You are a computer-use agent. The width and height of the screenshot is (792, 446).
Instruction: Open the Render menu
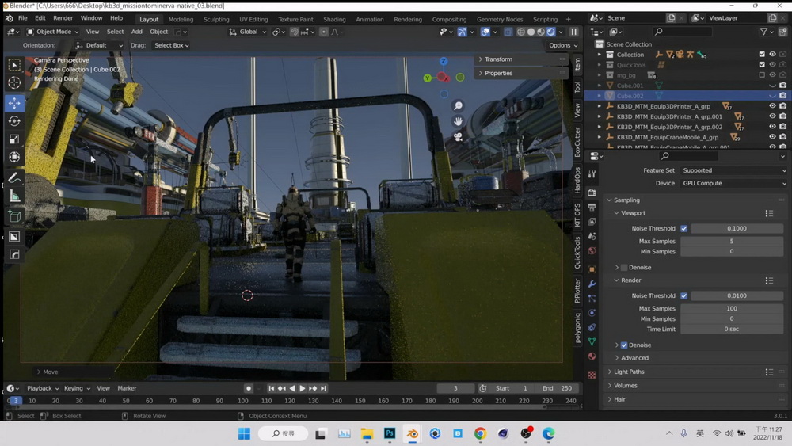63,18
